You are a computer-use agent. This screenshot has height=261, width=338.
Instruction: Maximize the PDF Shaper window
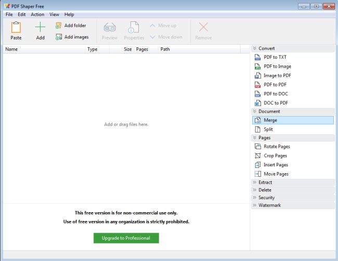coord(316,6)
